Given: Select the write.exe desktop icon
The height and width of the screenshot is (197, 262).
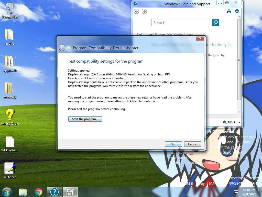Looking at the screenshot, I should coord(10,170).
